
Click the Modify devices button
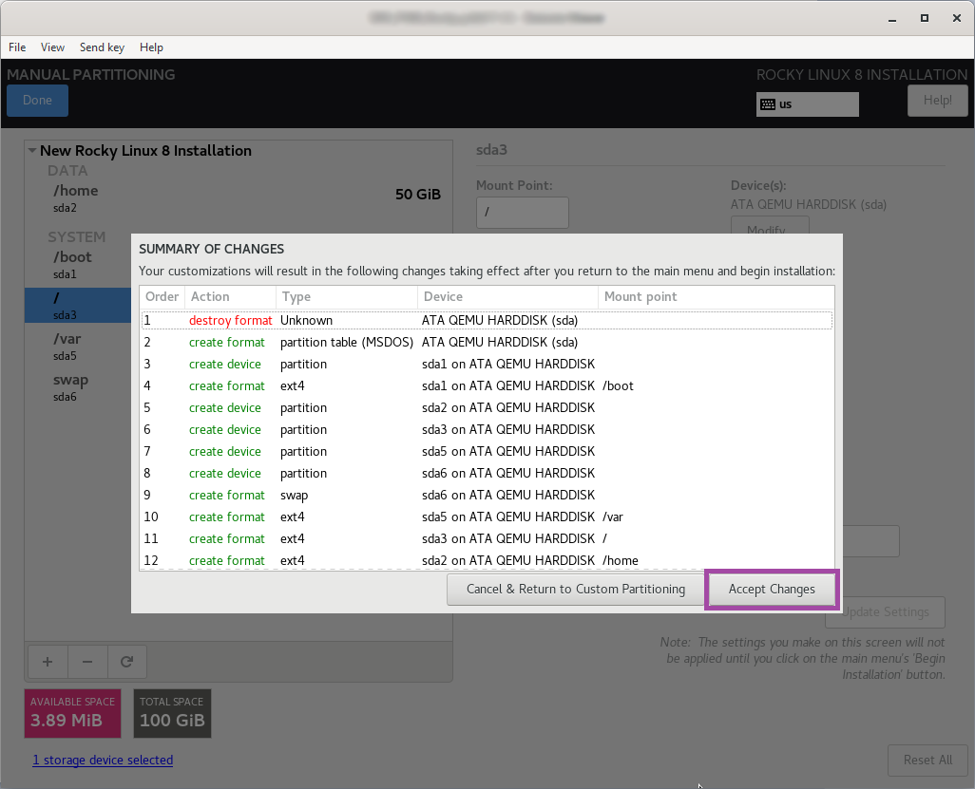click(770, 226)
